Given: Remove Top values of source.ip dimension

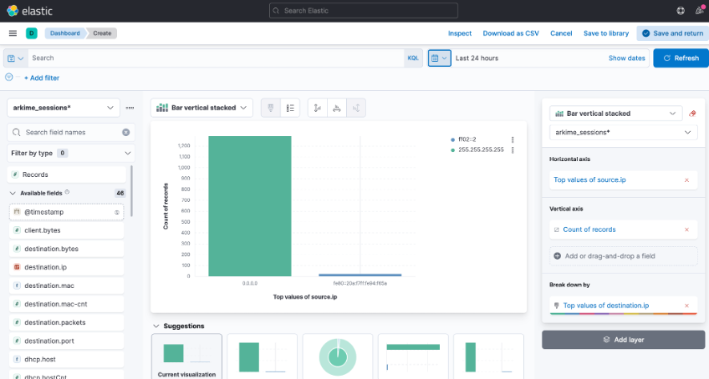Looking at the screenshot, I should point(686,179).
